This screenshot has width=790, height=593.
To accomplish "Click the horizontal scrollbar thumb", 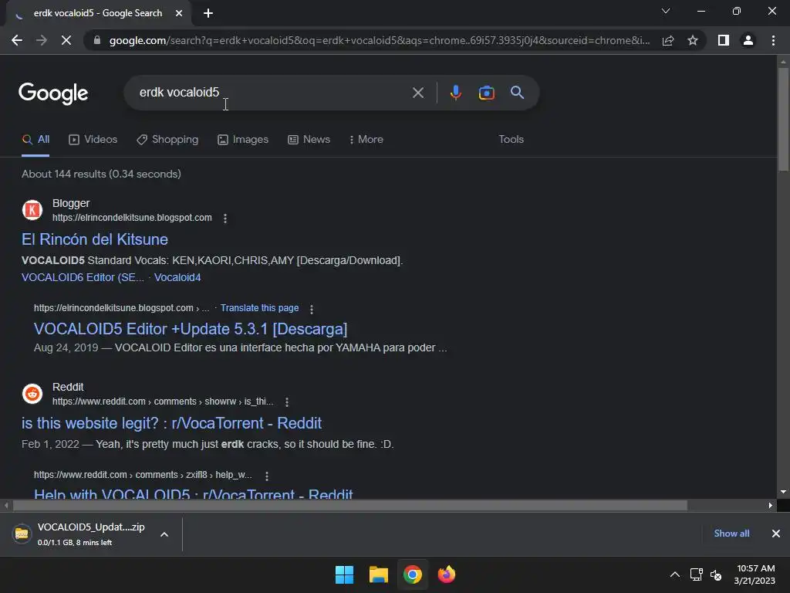I will (x=350, y=505).
